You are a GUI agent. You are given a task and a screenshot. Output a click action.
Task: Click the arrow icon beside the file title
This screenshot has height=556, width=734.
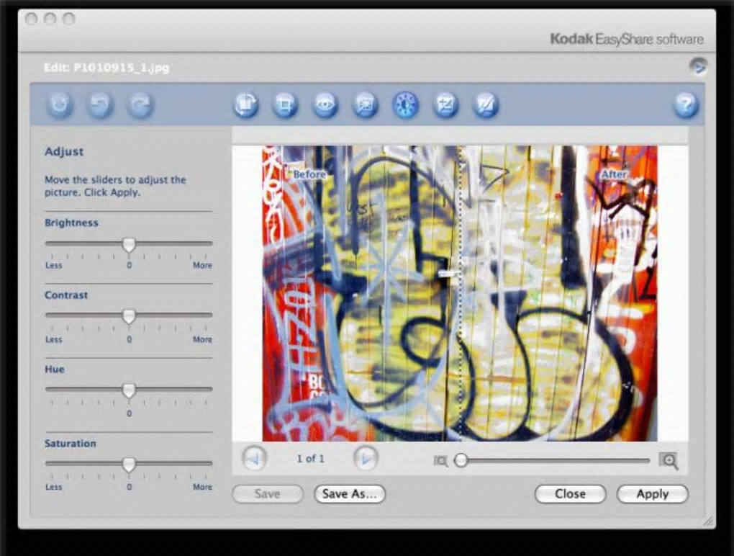click(698, 66)
